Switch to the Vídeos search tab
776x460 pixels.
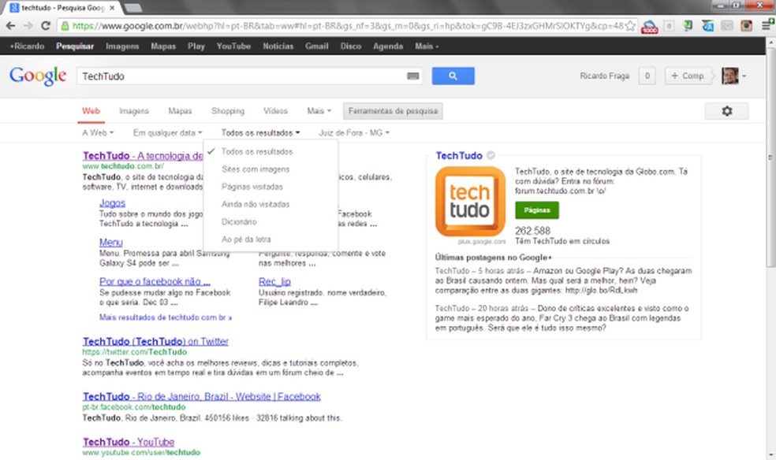275,111
